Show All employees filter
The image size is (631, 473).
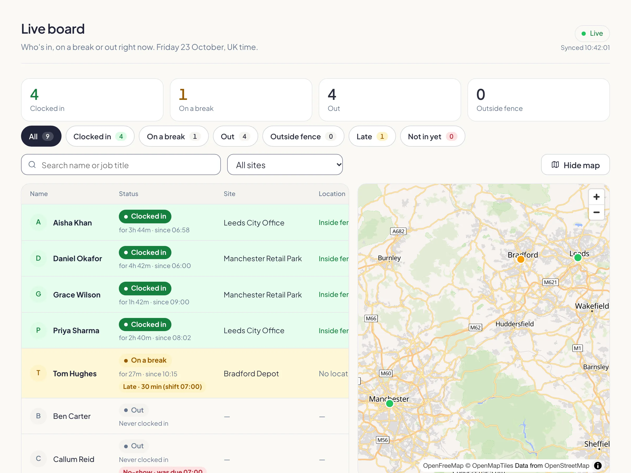pyautogui.click(x=41, y=136)
